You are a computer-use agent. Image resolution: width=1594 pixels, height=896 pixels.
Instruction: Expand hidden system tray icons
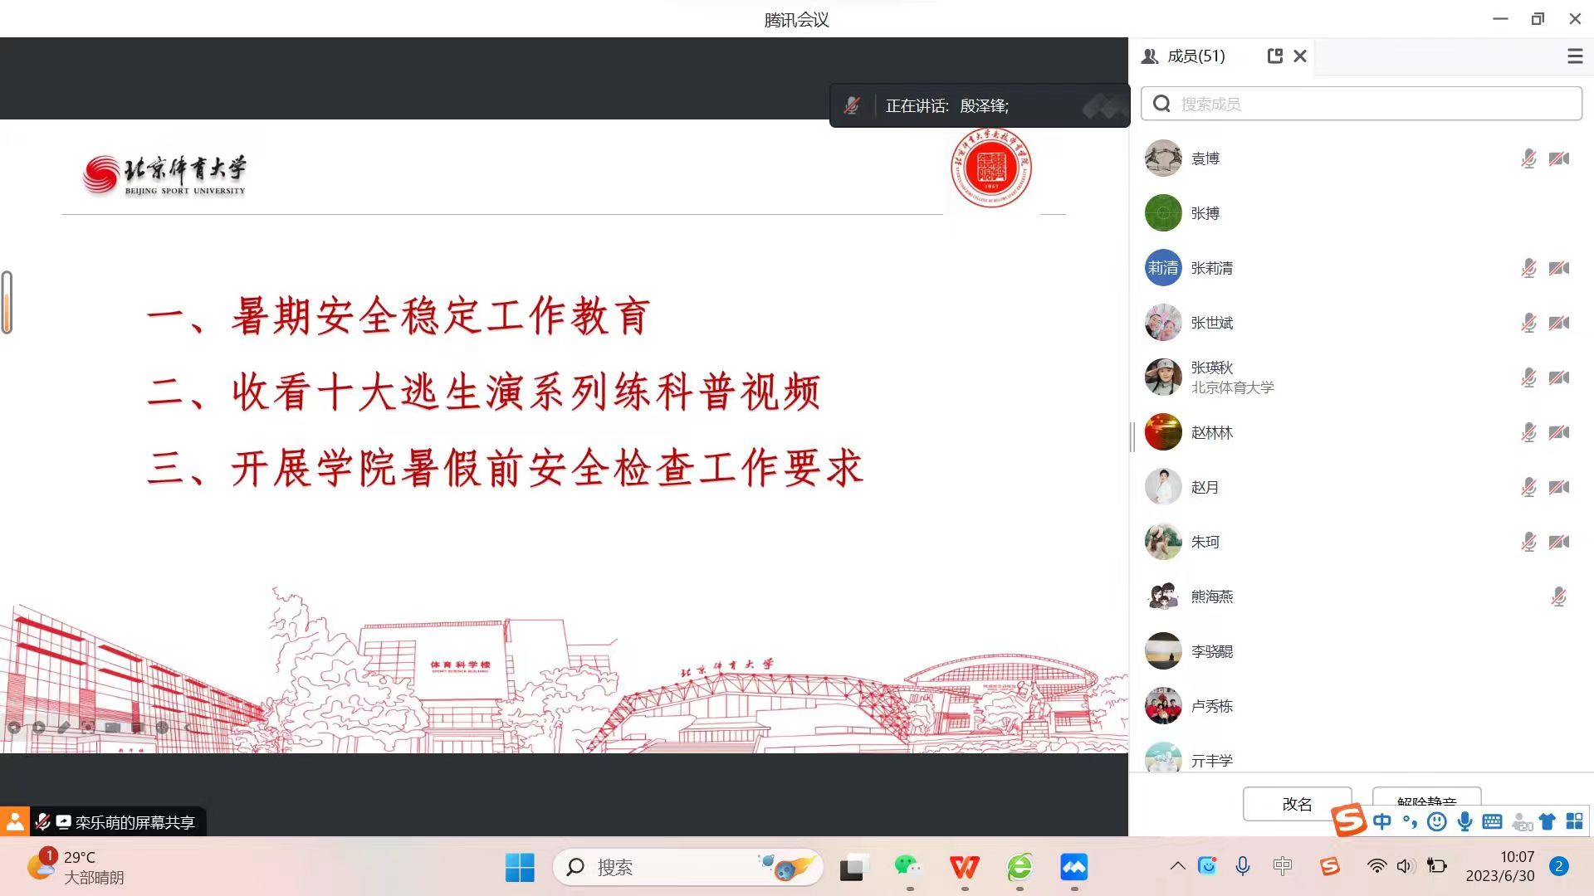[x=1177, y=866]
